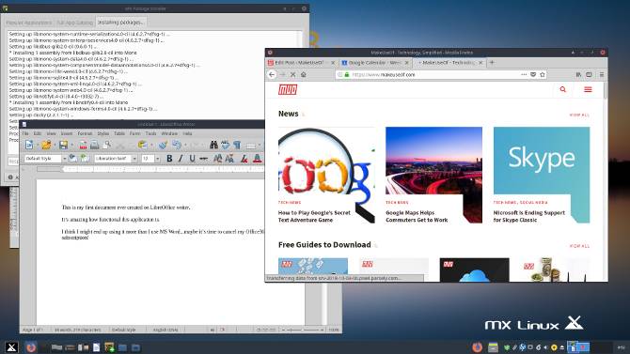Click the font color A swatch in Writer
Viewport: 630px width, 354px height.
pos(257,159)
